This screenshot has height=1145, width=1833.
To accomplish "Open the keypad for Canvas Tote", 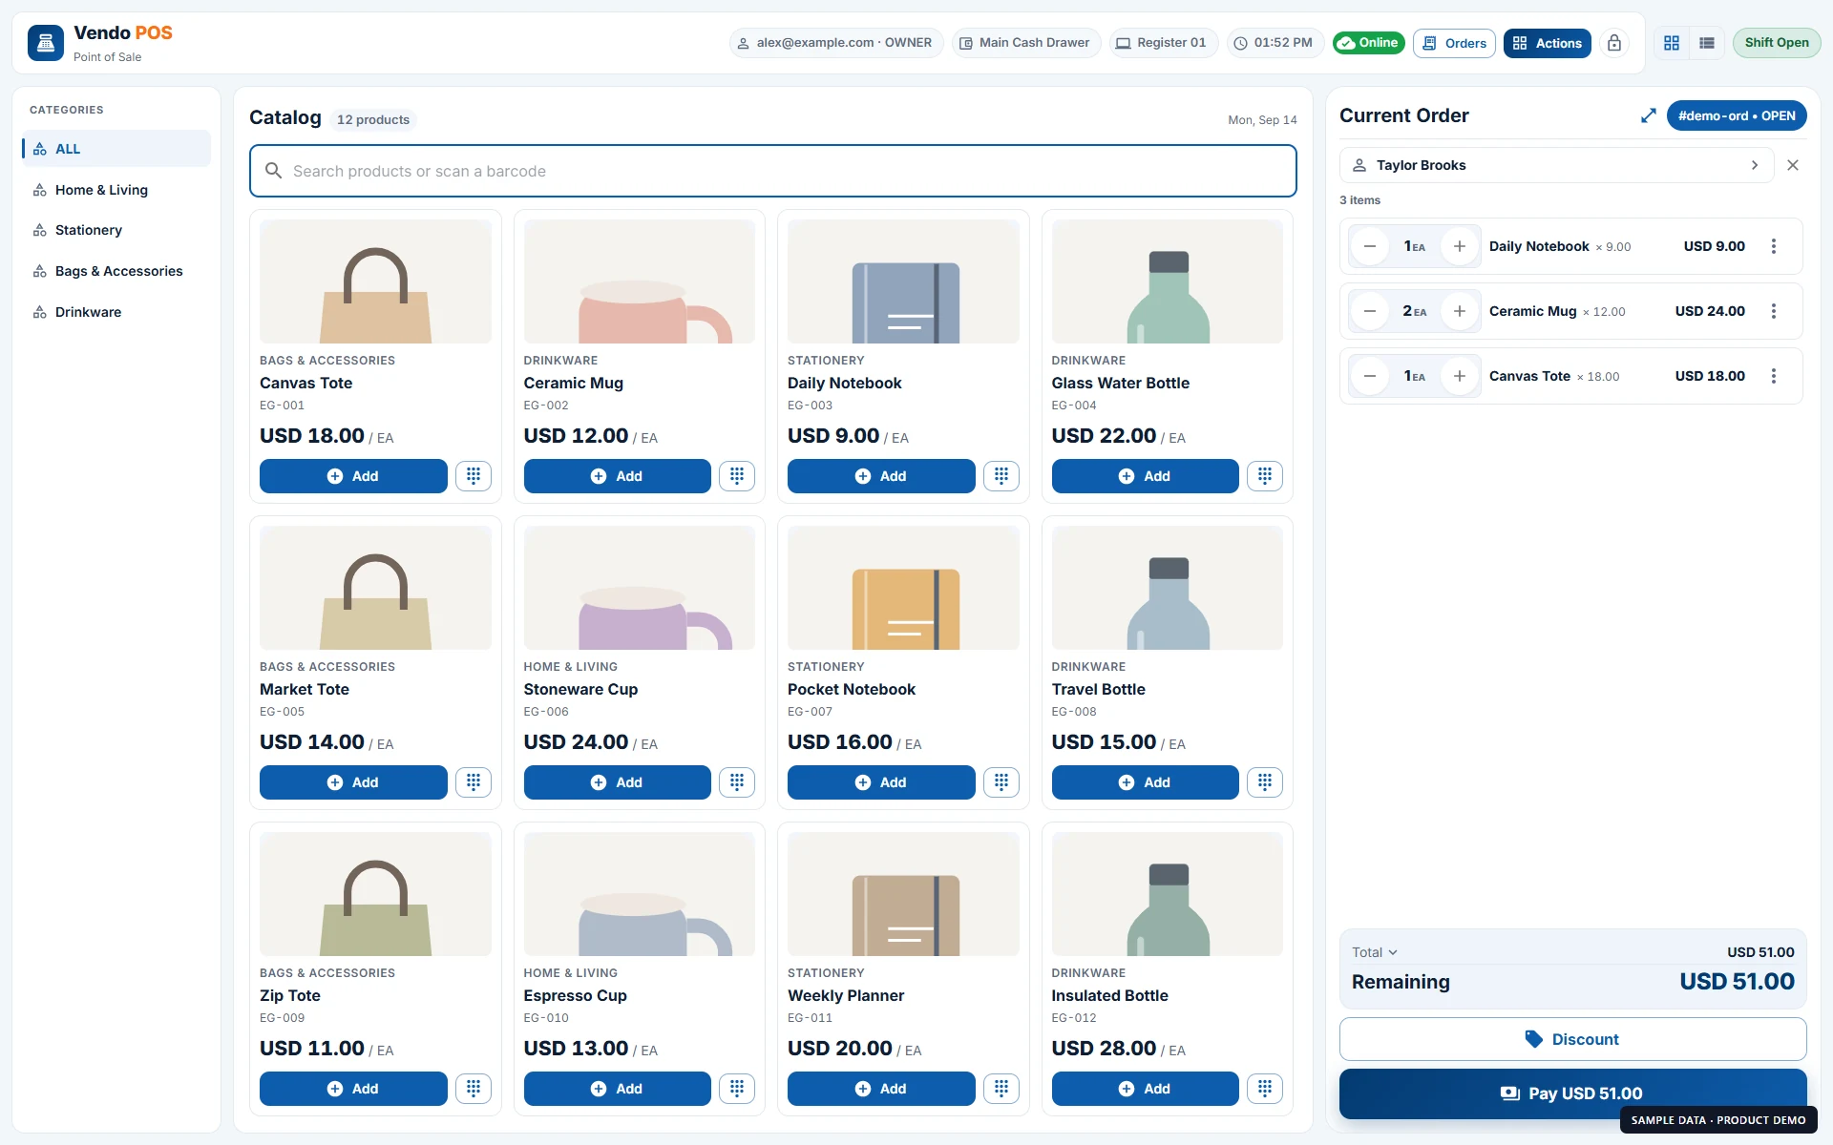I will (473, 476).
